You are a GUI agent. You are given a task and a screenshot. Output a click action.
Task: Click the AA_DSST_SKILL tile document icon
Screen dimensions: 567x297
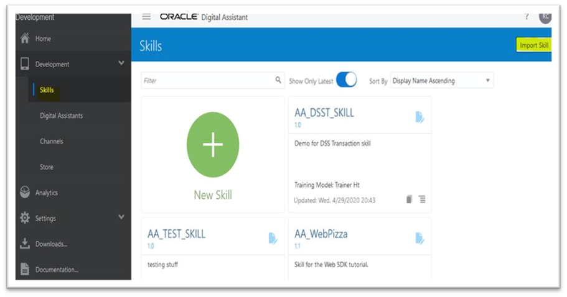pyautogui.click(x=419, y=117)
